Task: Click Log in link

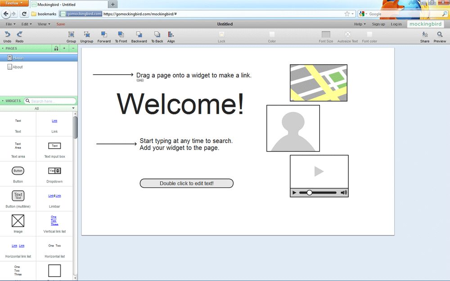Action: click(x=396, y=24)
